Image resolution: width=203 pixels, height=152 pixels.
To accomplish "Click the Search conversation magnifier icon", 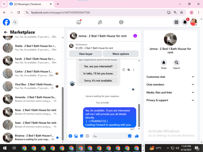I will pos(177,62).
